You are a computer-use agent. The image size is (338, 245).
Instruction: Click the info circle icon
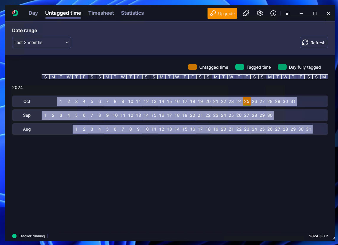273,13
